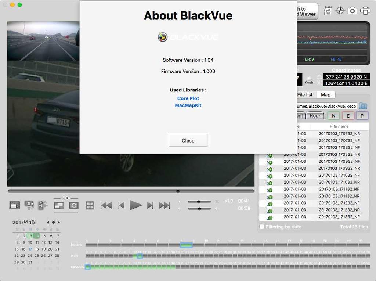Click the recordings folder path field
The height and width of the screenshot is (281, 376).
pos(326,106)
